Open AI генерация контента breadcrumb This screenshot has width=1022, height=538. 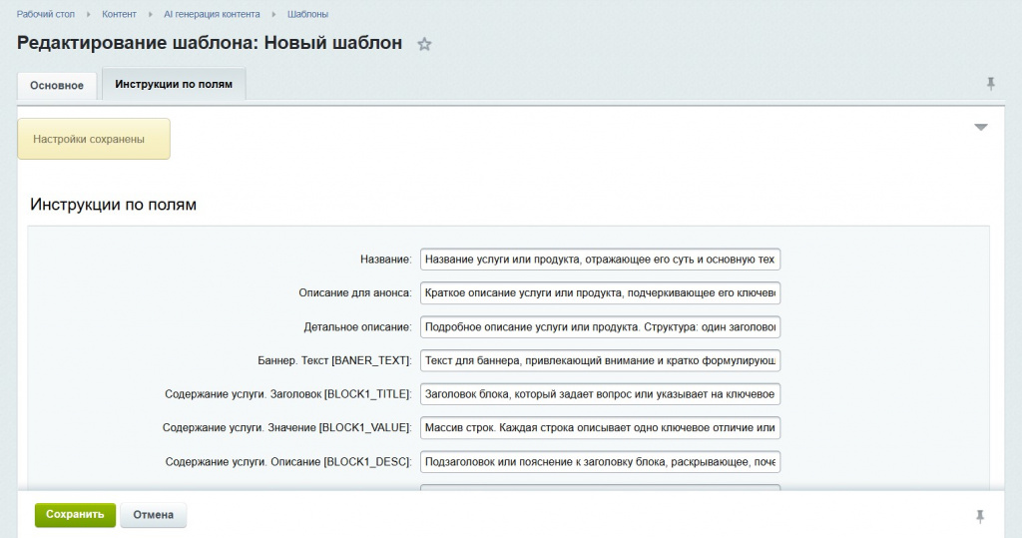click(x=212, y=15)
